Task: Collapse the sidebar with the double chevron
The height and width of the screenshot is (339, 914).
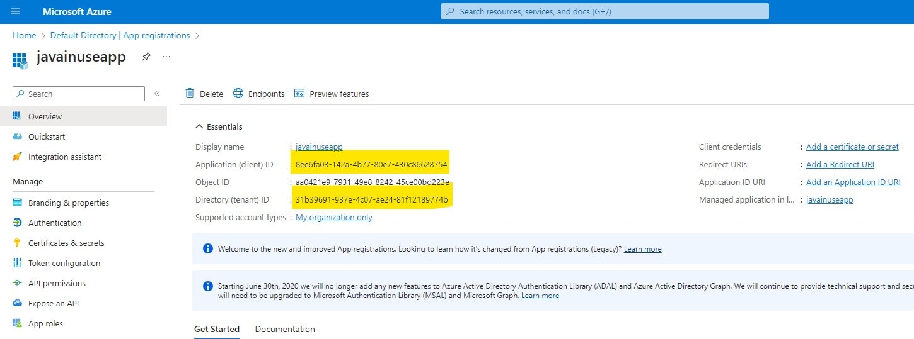Action: [x=157, y=94]
